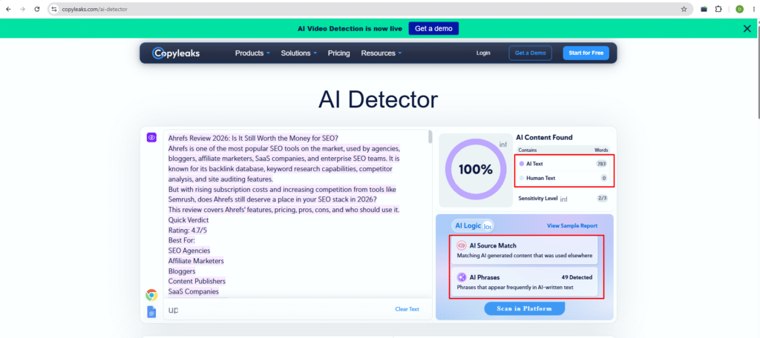Image resolution: width=760 pixels, height=338 pixels.
Task: Click the AI Source Match icon
Action: pyautogui.click(x=462, y=245)
